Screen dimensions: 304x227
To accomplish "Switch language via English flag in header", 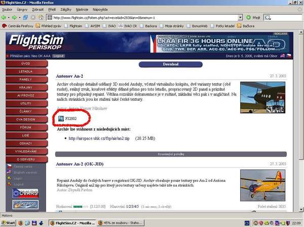I will pos(283,56).
